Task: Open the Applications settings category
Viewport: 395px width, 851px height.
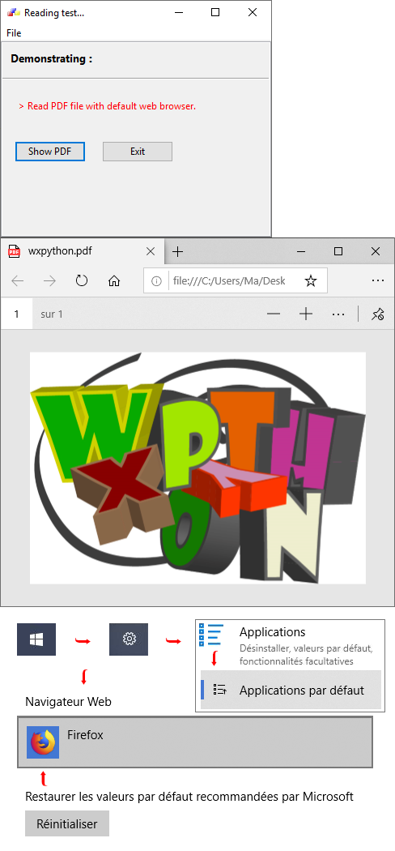Action: [290, 645]
